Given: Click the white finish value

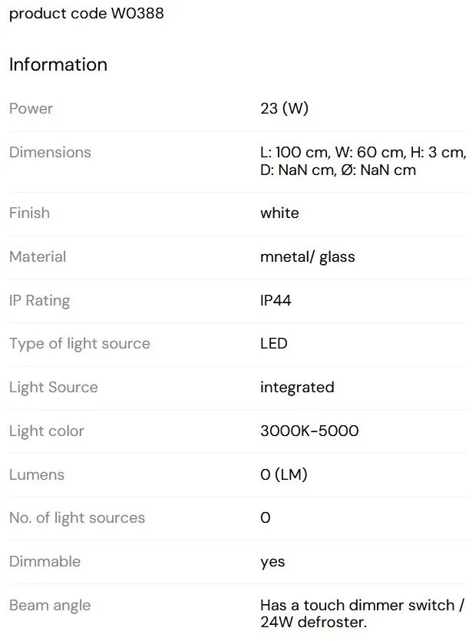Looking at the screenshot, I should click(279, 213).
